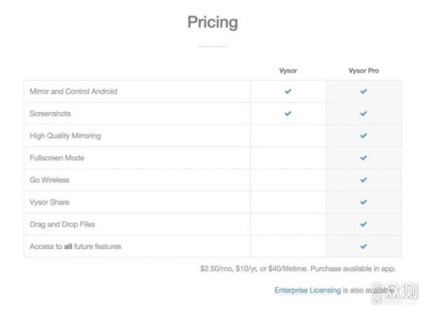
Task: Click Vysor Pro checkmark for Drag and Drop Files
Action: coord(363,224)
